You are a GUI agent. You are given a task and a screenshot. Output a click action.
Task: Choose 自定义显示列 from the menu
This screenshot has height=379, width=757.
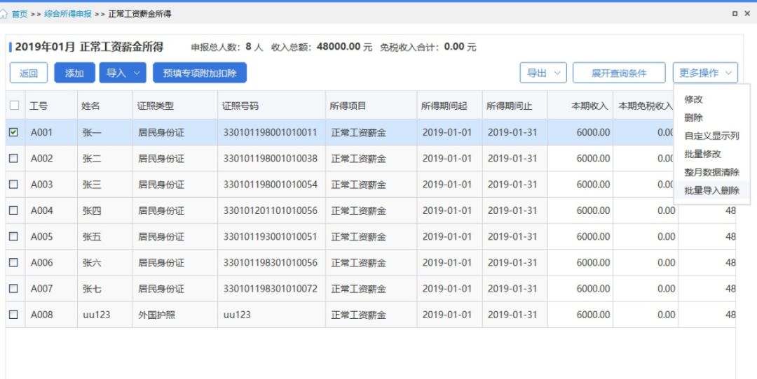tap(711, 136)
